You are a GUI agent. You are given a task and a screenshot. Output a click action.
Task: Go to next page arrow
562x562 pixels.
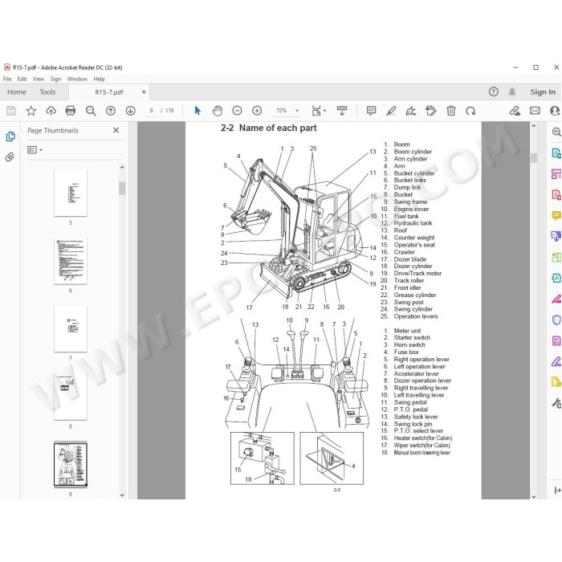[130, 111]
